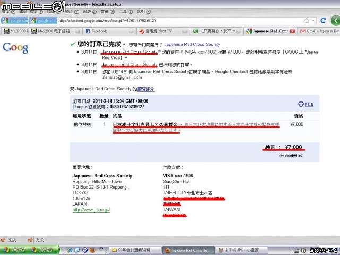Viewport: 340px width, 255px height.
Task: Close the Mail2000 電子信箱 tab
Action: (77, 31)
